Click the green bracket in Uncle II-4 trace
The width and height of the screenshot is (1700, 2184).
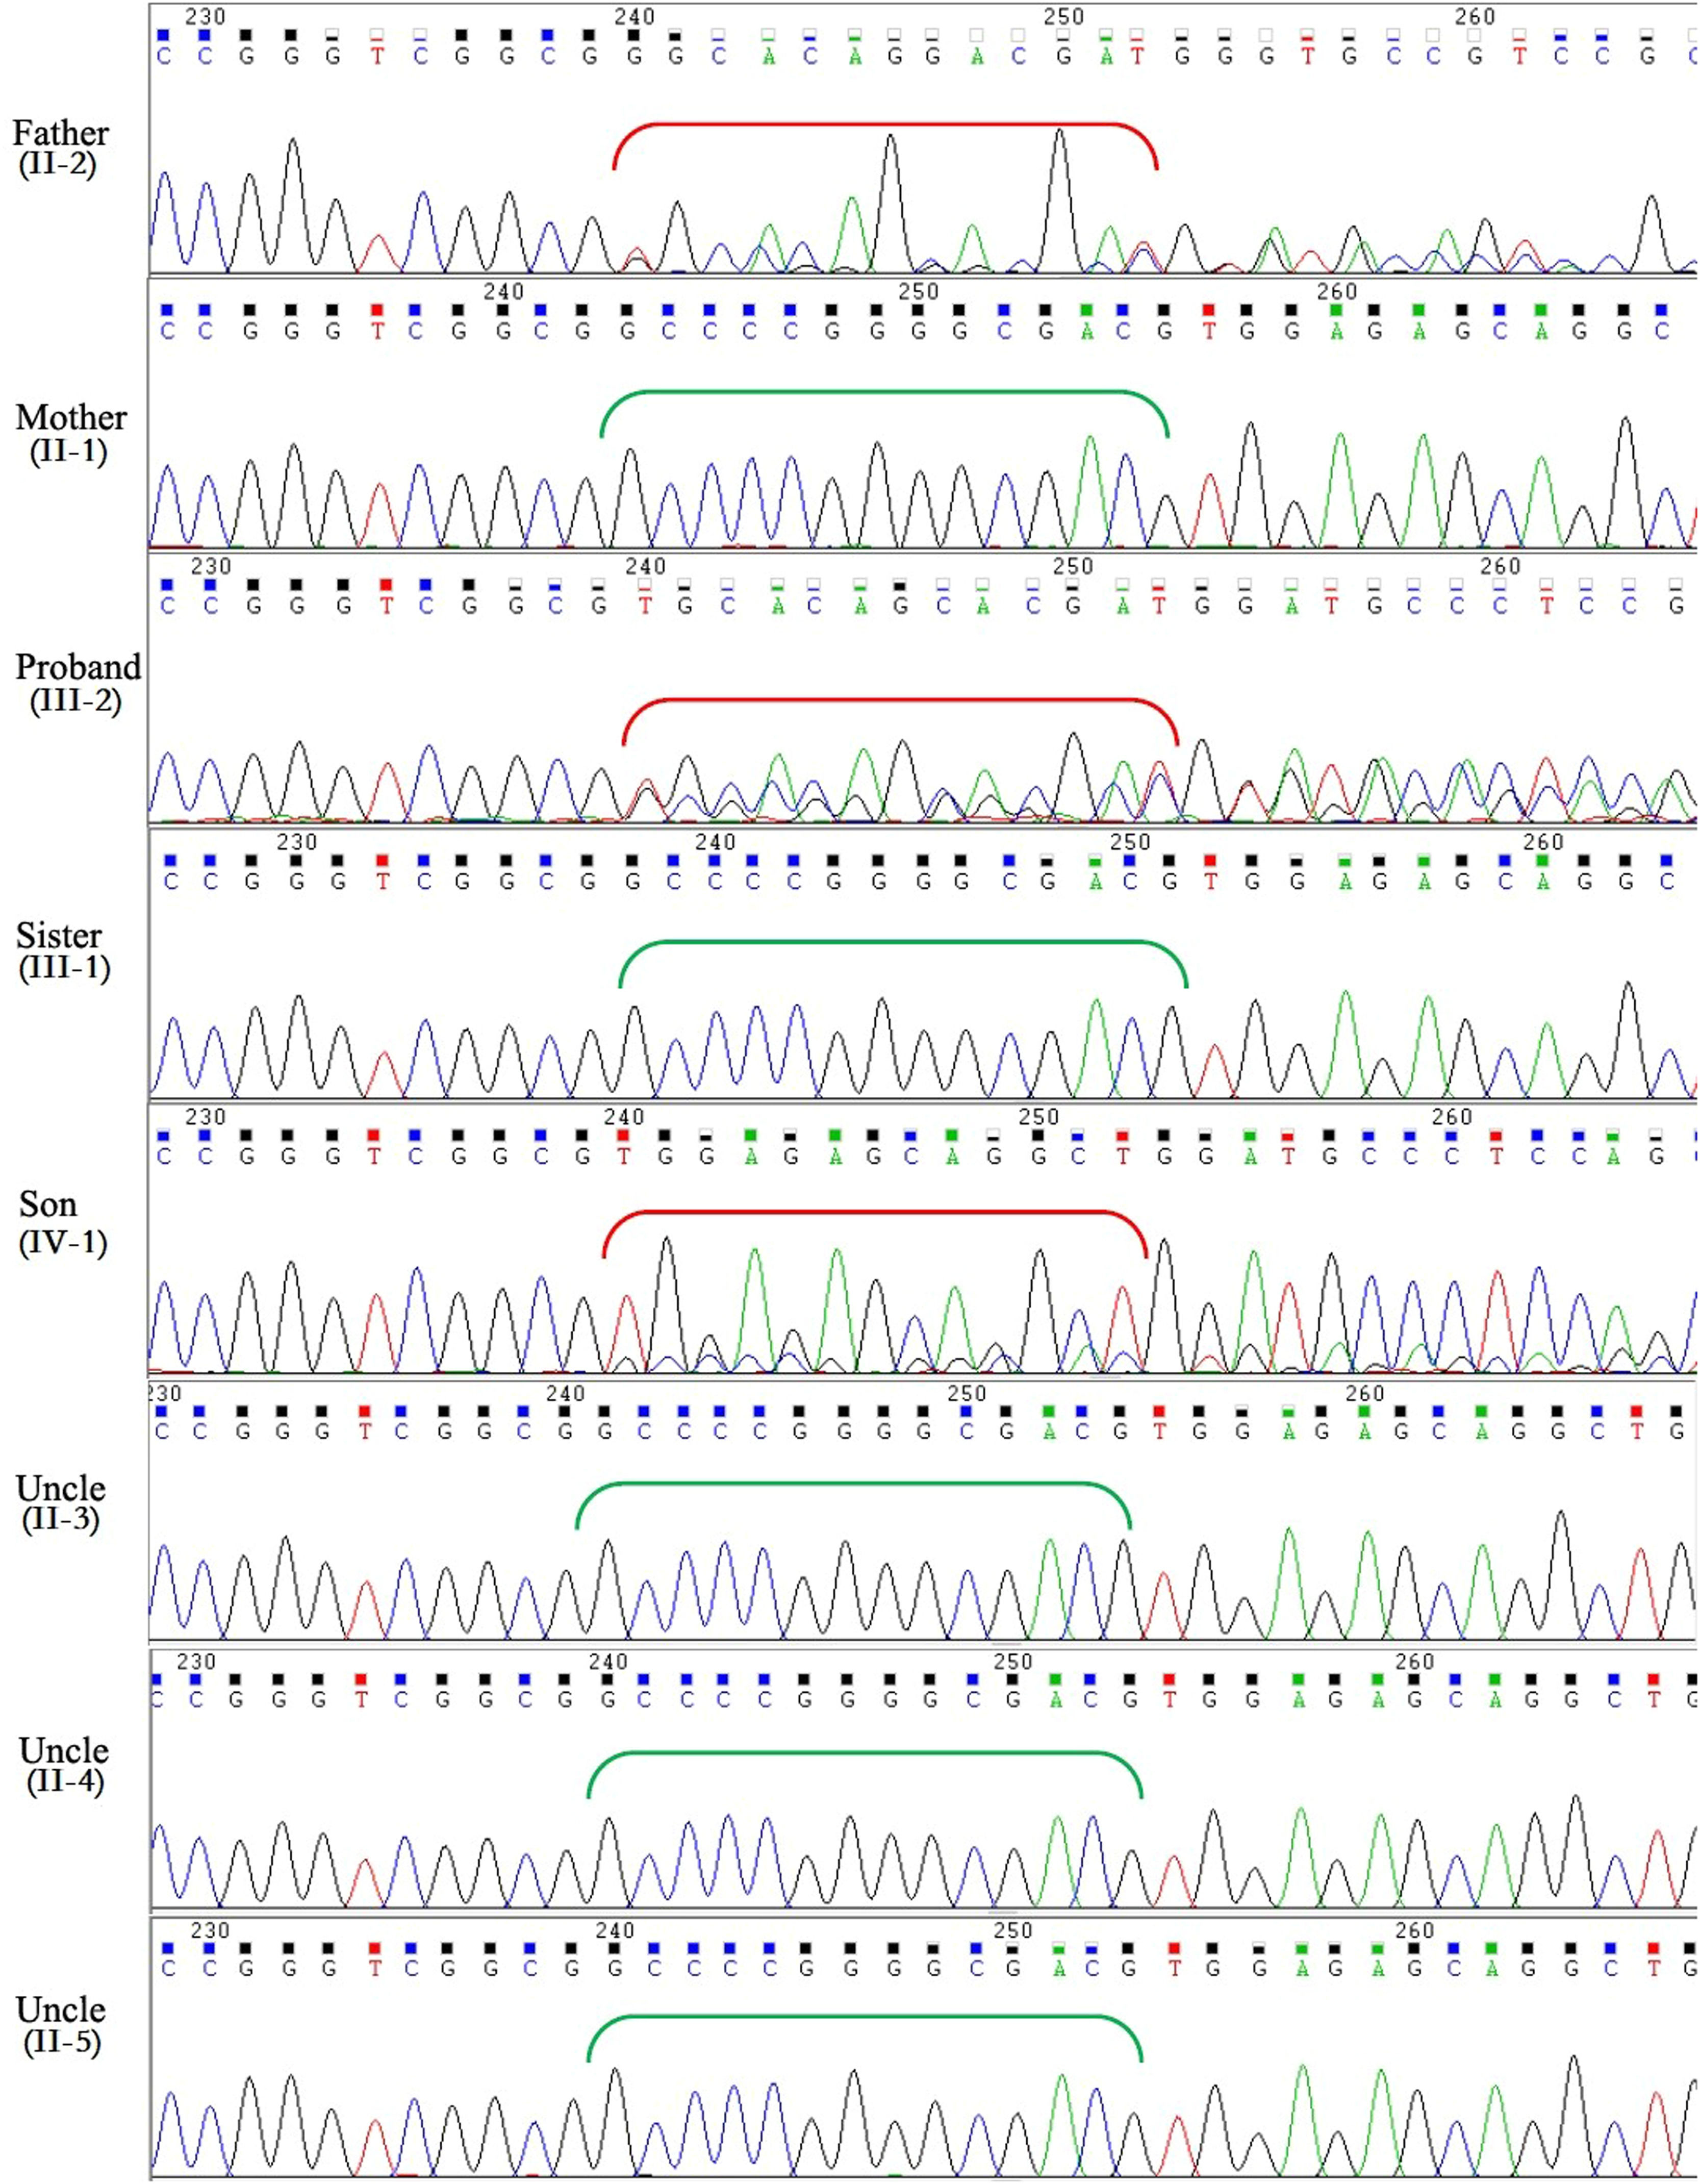[x=865, y=1753]
